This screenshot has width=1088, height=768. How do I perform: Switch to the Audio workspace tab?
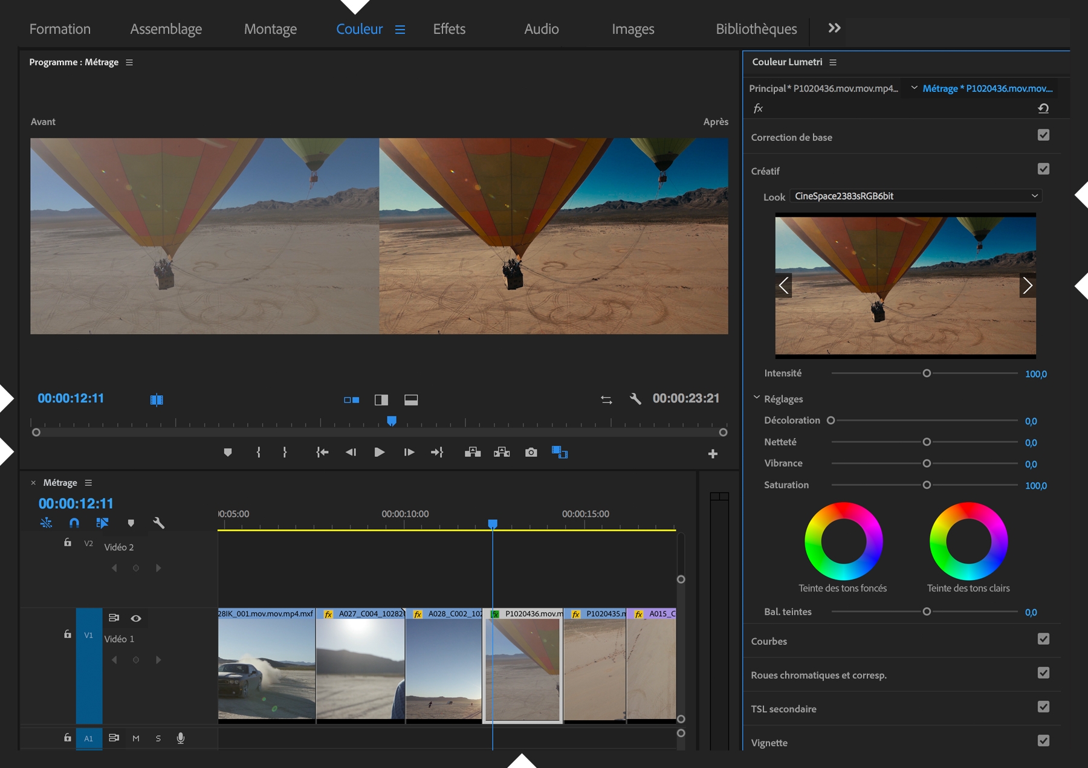541,29
